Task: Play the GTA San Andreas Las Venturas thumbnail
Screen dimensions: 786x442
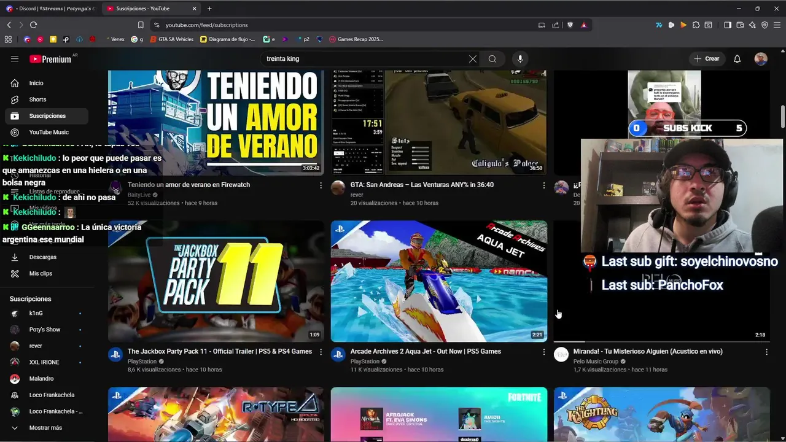Action: 438,123
